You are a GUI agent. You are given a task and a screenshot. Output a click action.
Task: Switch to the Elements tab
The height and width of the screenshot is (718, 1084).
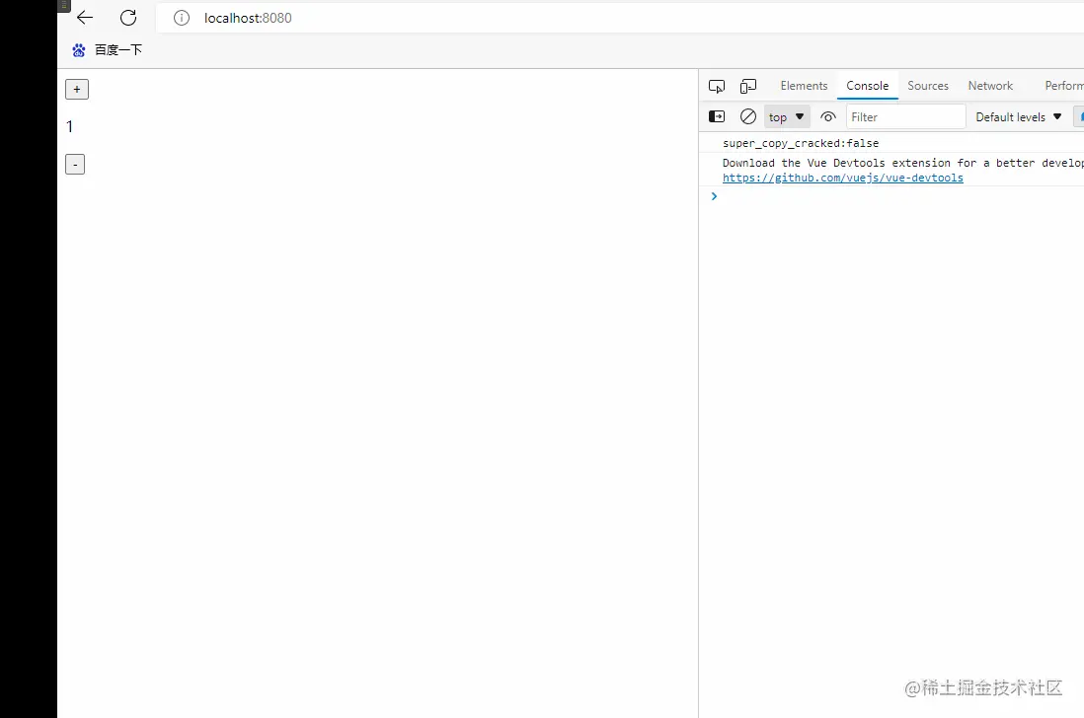tap(804, 86)
